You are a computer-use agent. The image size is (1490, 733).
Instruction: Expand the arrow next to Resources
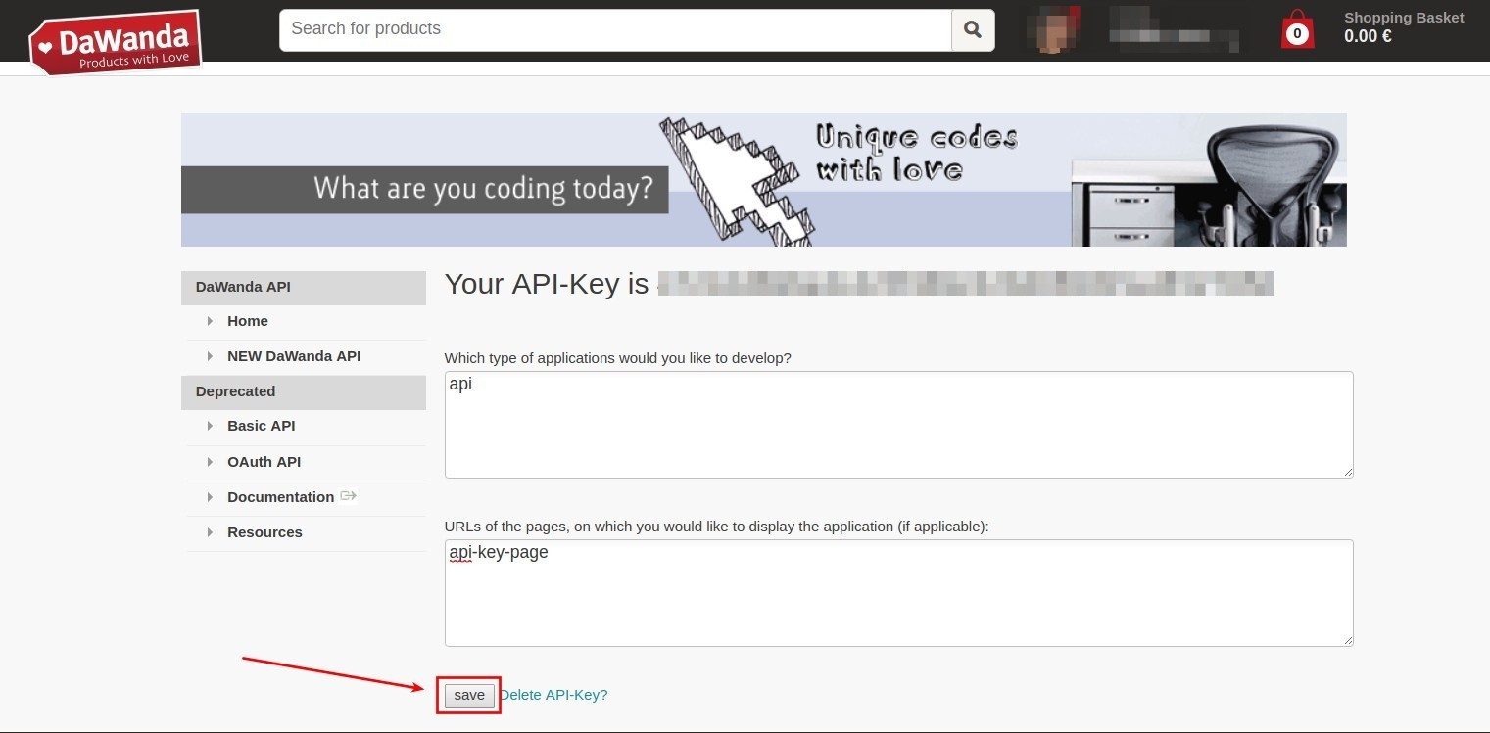point(210,532)
